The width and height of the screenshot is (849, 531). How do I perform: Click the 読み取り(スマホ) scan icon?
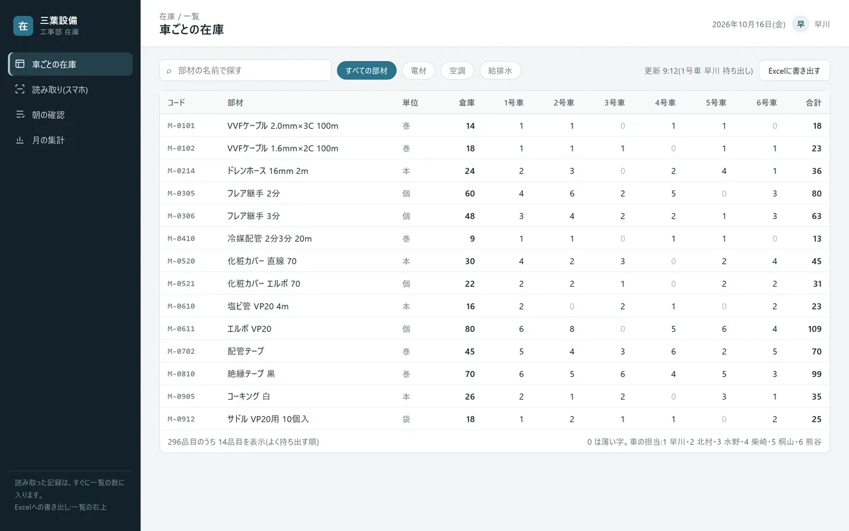(x=20, y=90)
